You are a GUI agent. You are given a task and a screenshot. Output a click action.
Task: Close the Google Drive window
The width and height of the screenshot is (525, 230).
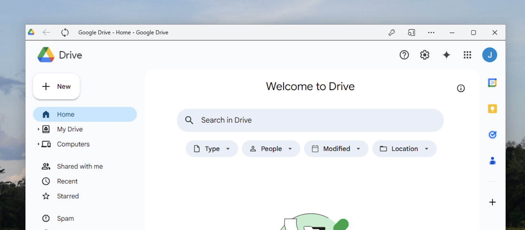pyautogui.click(x=495, y=33)
